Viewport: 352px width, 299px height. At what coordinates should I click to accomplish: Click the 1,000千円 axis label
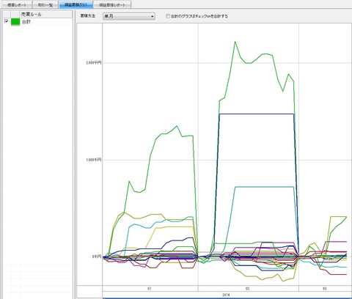coord(94,160)
